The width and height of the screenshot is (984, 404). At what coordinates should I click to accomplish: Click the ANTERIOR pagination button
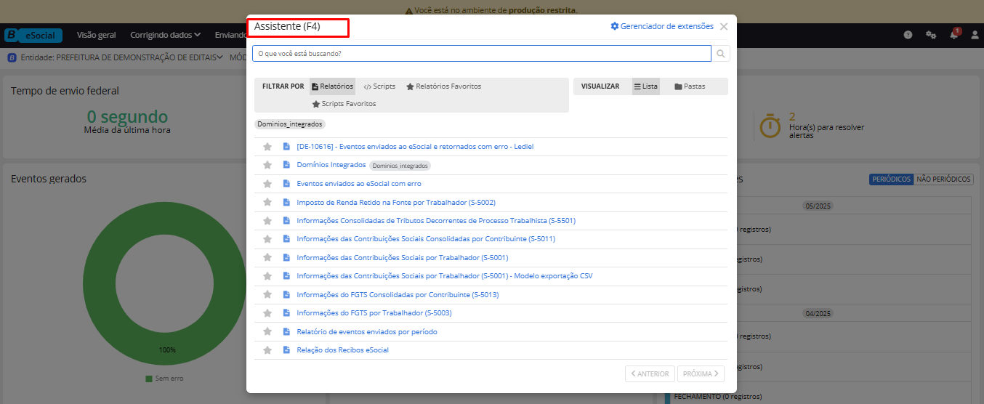(x=650, y=373)
